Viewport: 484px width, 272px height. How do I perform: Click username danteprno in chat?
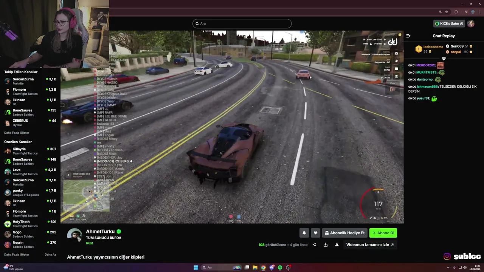coord(425,80)
